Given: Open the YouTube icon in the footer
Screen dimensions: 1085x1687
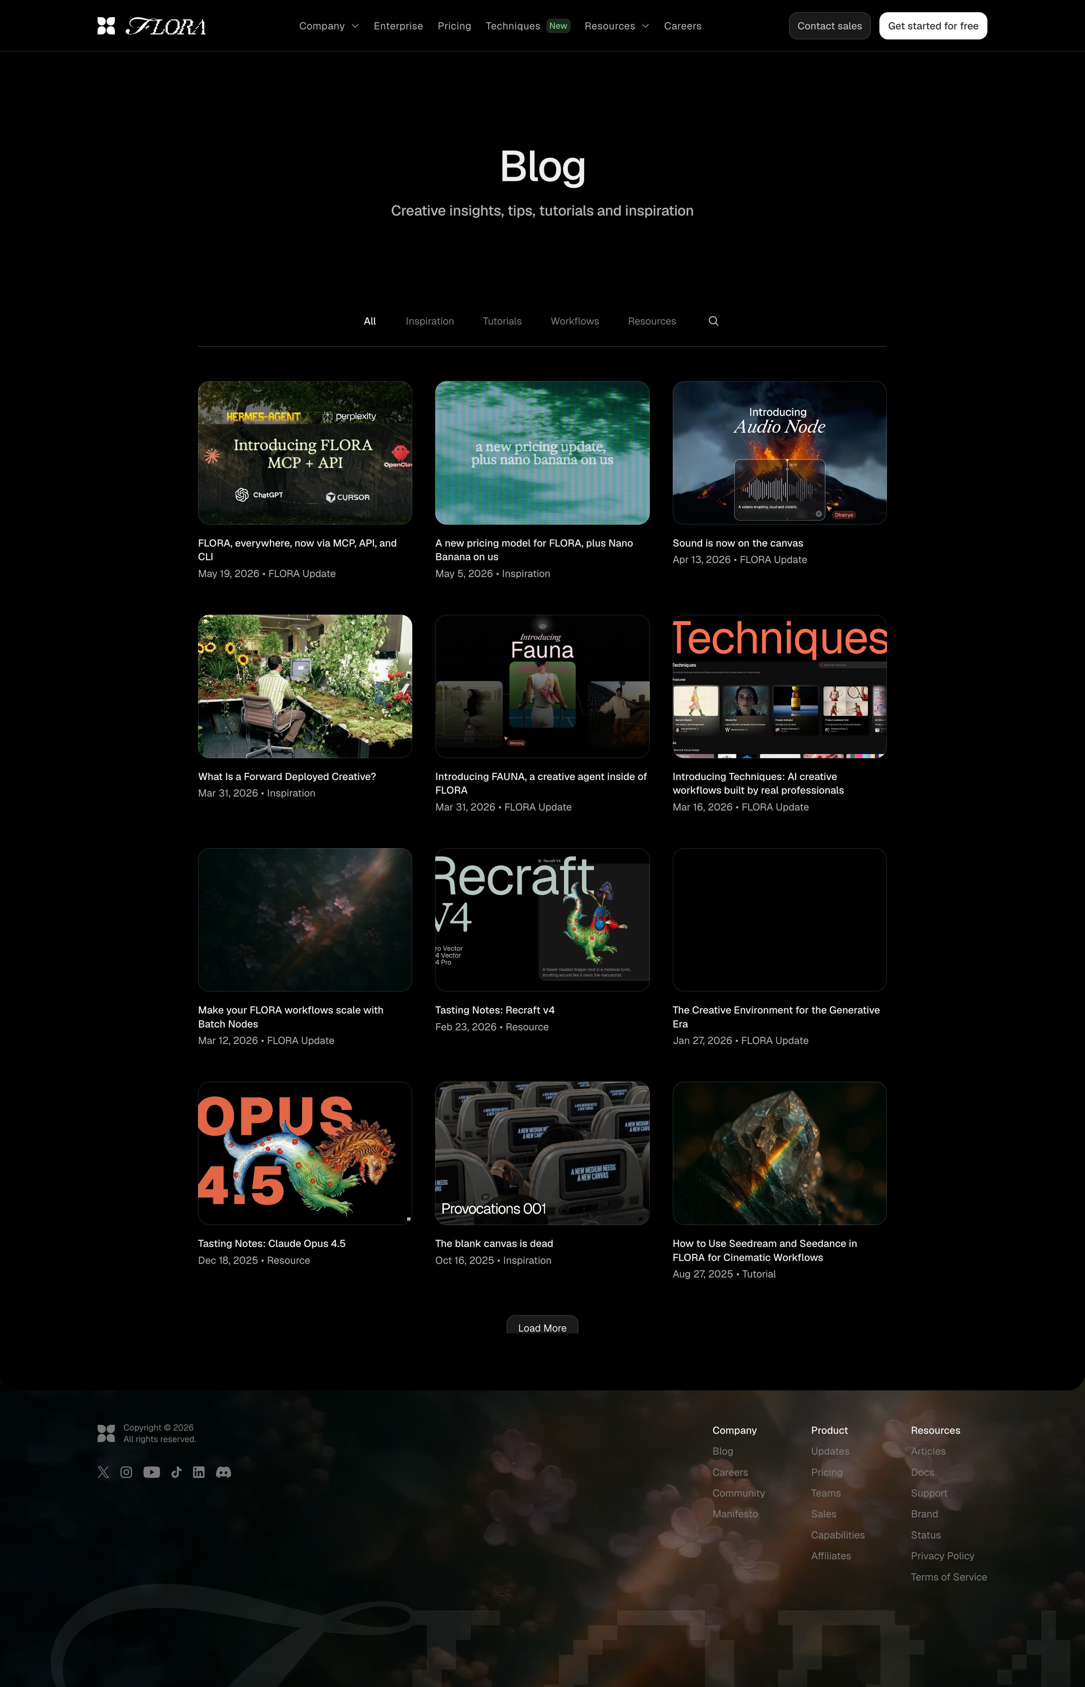Looking at the screenshot, I should [x=151, y=1472].
